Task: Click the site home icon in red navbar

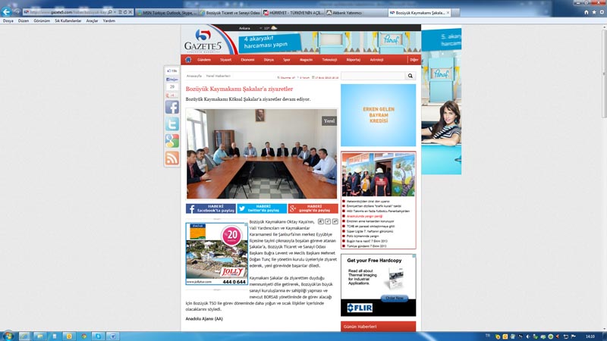Action: (188, 60)
